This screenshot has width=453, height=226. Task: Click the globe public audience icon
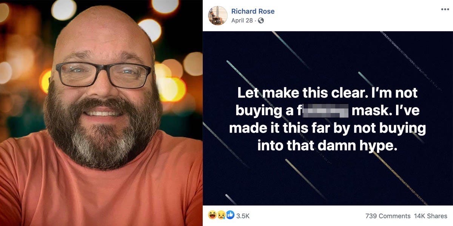(260, 21)
